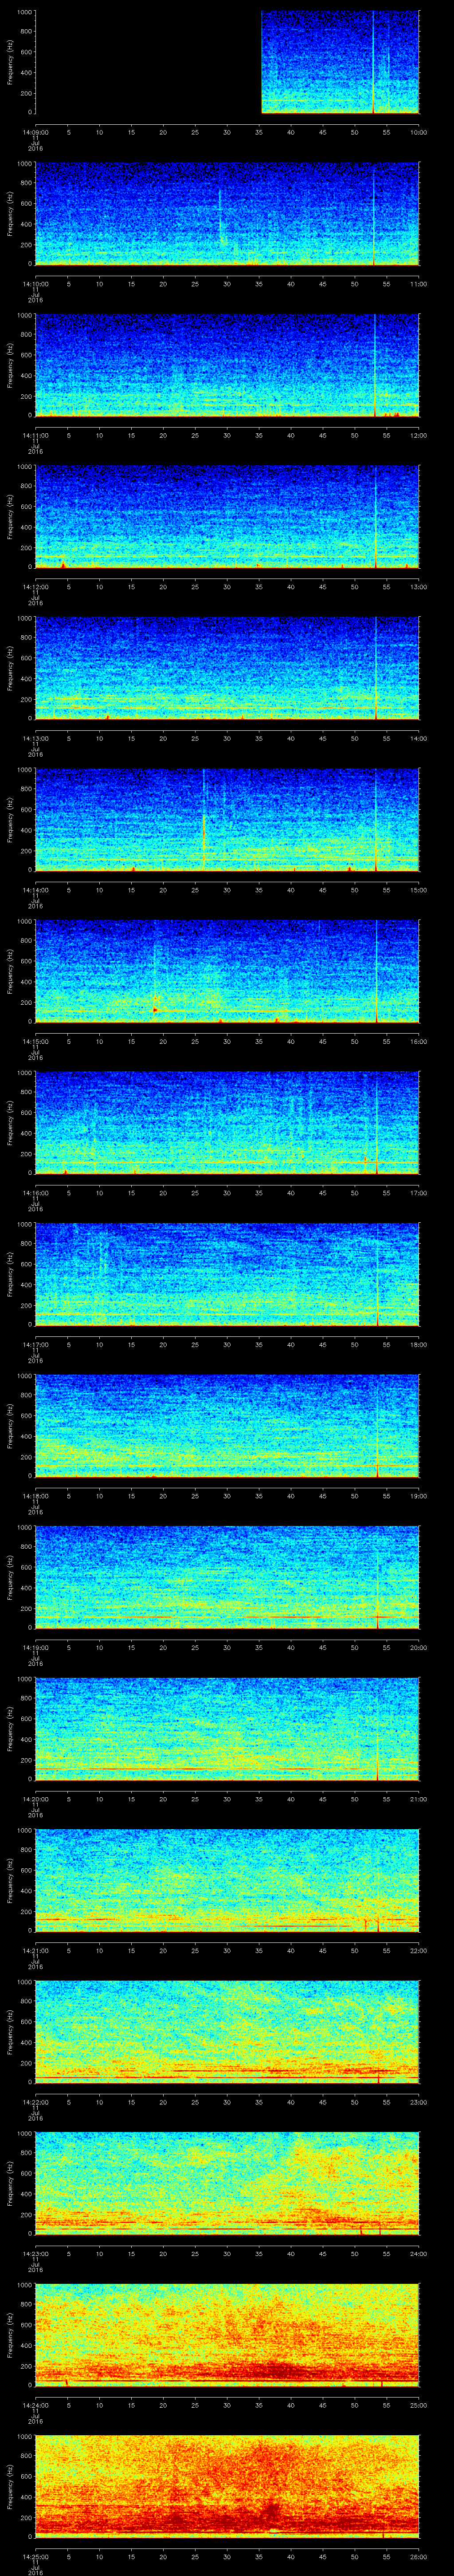This screenshot has height=2576, width=454.
Task: Click the 14:13:00 start time label
Action: (35, 738)
